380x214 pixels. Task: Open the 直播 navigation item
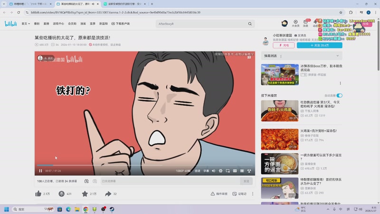tap(46, 23)
